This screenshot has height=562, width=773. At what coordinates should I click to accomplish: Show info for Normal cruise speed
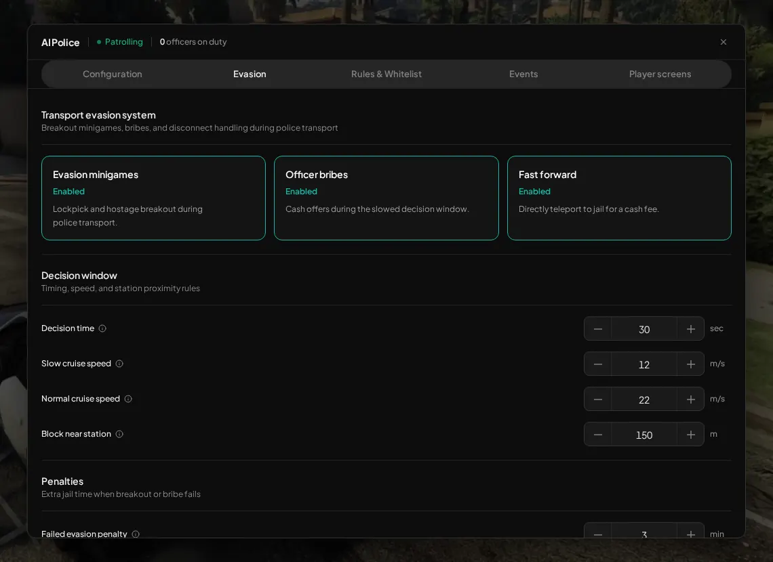(128, 399)
